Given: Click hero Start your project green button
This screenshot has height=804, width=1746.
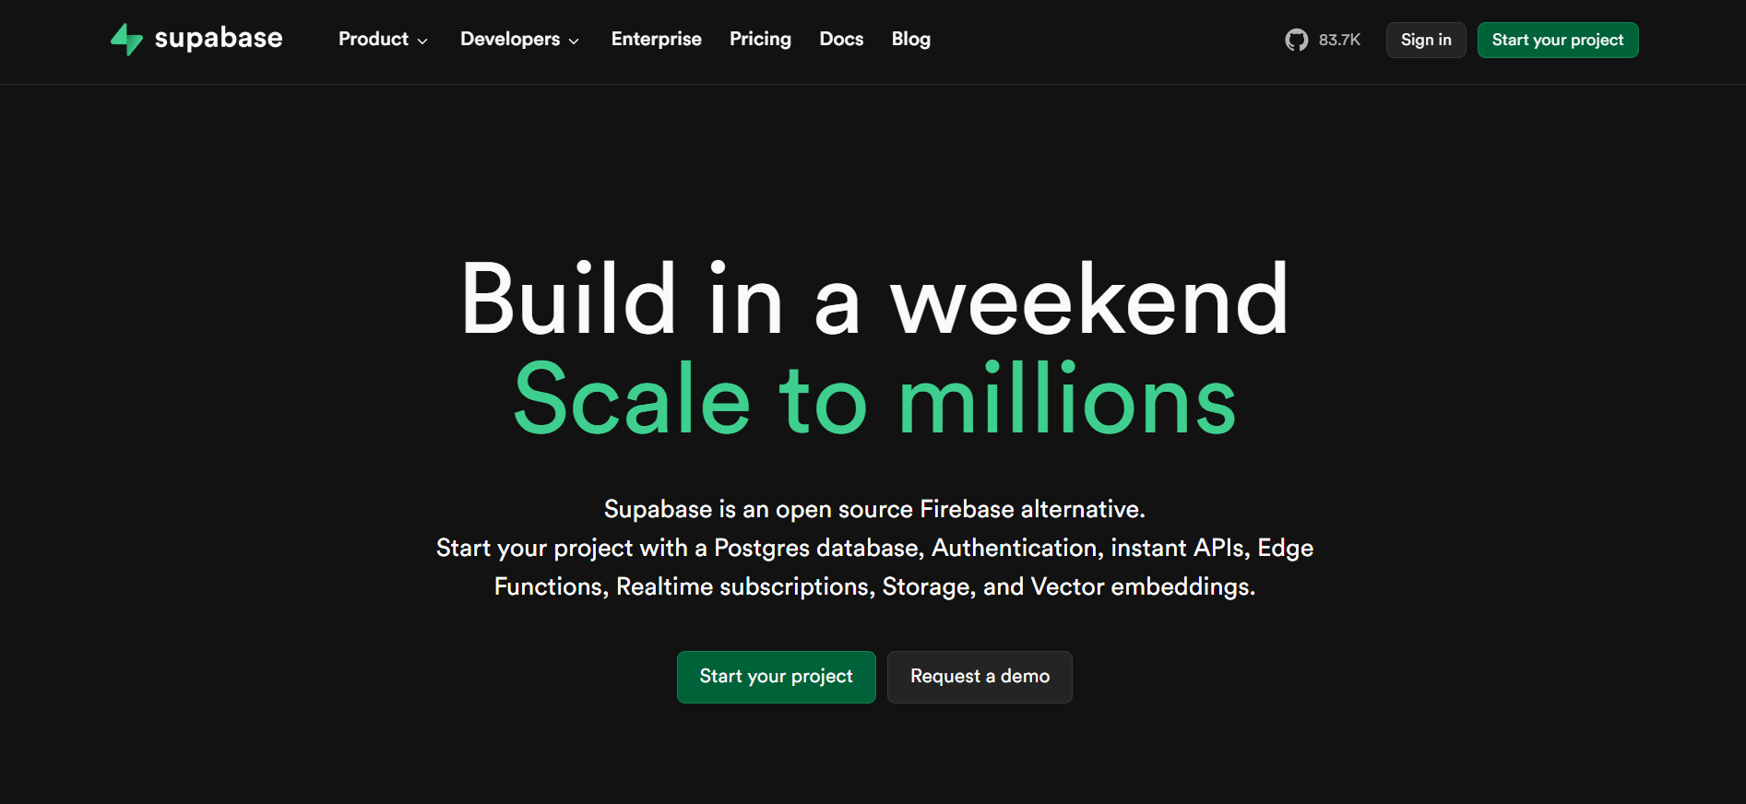Looking at the screenshot, I should tap(777, 677).
